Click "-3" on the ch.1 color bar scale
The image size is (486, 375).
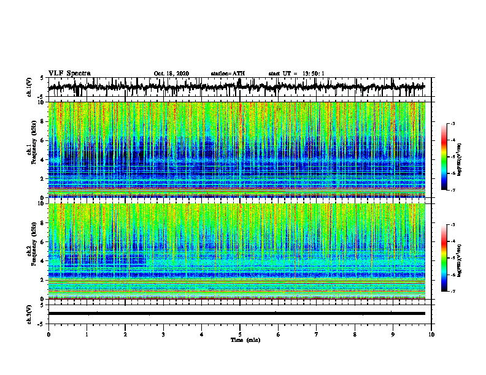[x=453, y=123]
